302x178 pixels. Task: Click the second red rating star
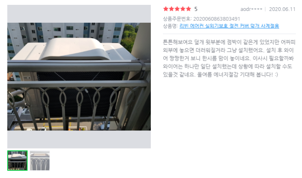[x=172, y=9]
